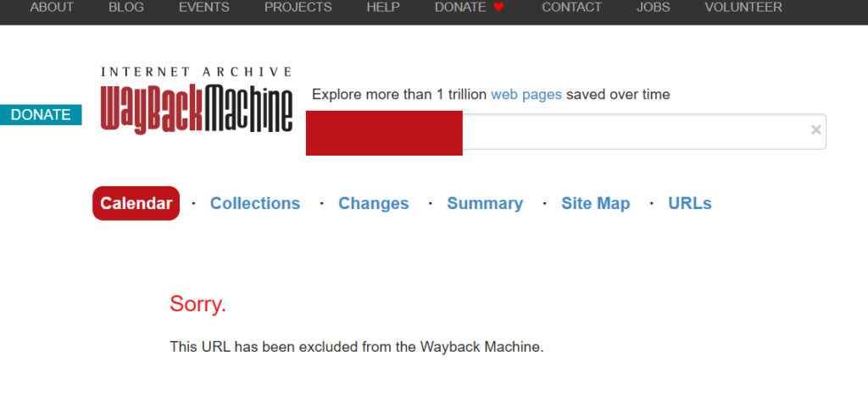Click the teal DONATE side button
The width and height of the screenshot is (868, 412).
point(41,115)
